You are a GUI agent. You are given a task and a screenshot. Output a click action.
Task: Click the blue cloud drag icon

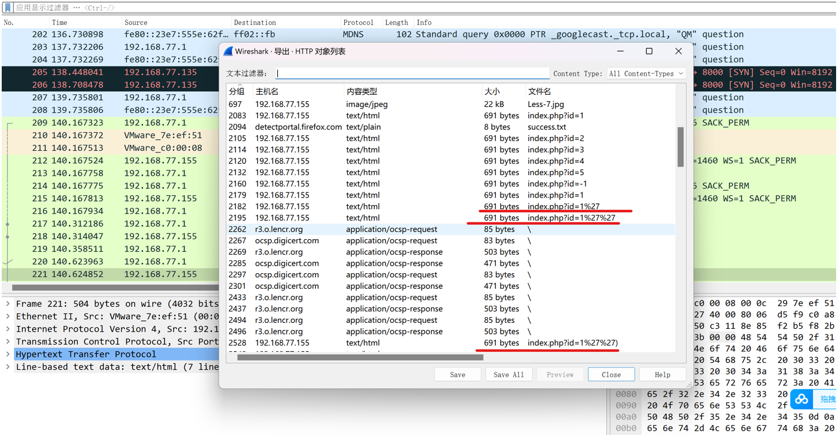(x=802, y=399)
